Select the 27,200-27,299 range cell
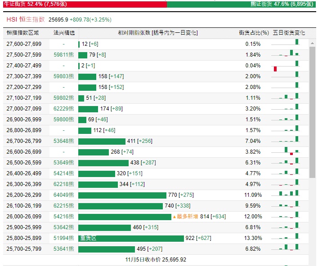This screenshot has height=266, width=318. [24, 87]
